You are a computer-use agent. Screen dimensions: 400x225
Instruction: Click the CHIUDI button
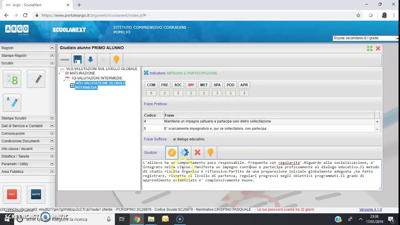(65, 60)
